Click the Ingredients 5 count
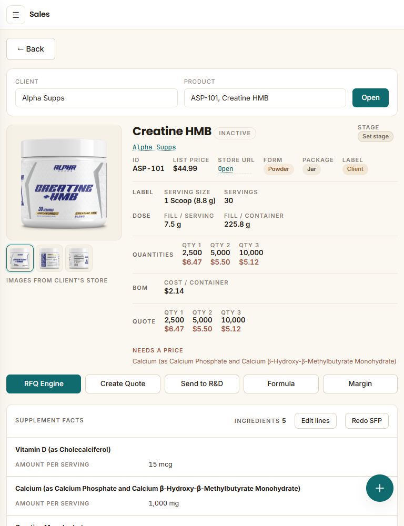Viewport: 404px width, 526px height. (x=260, y=421)
